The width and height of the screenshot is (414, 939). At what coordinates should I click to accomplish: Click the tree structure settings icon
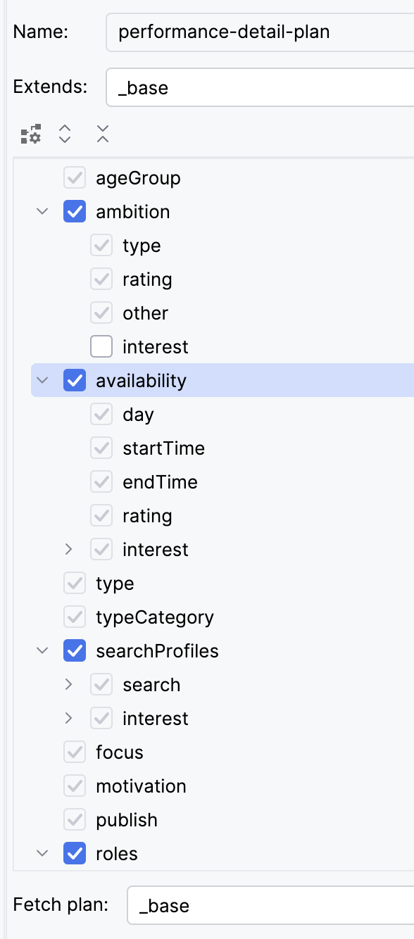(31, 134)
